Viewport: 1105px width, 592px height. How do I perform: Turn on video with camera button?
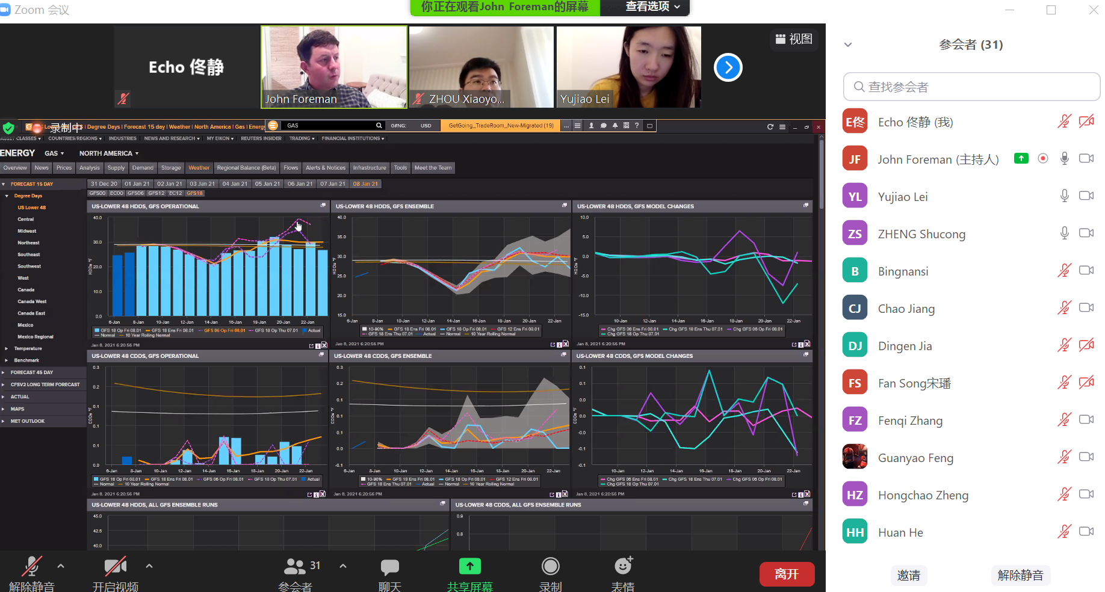point(115,567)
